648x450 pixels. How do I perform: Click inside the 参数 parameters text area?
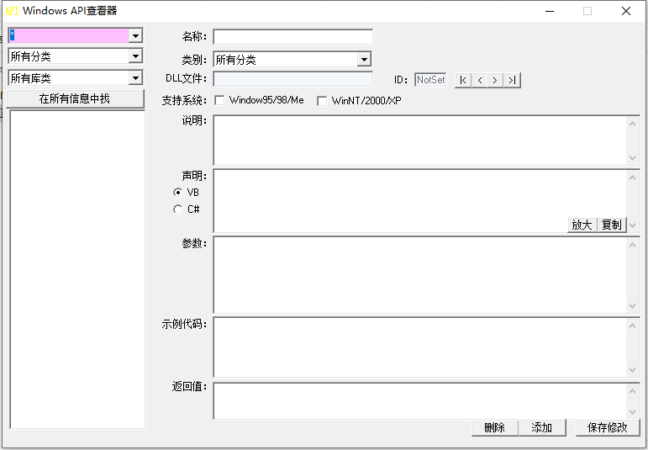(x=419, y=275)
